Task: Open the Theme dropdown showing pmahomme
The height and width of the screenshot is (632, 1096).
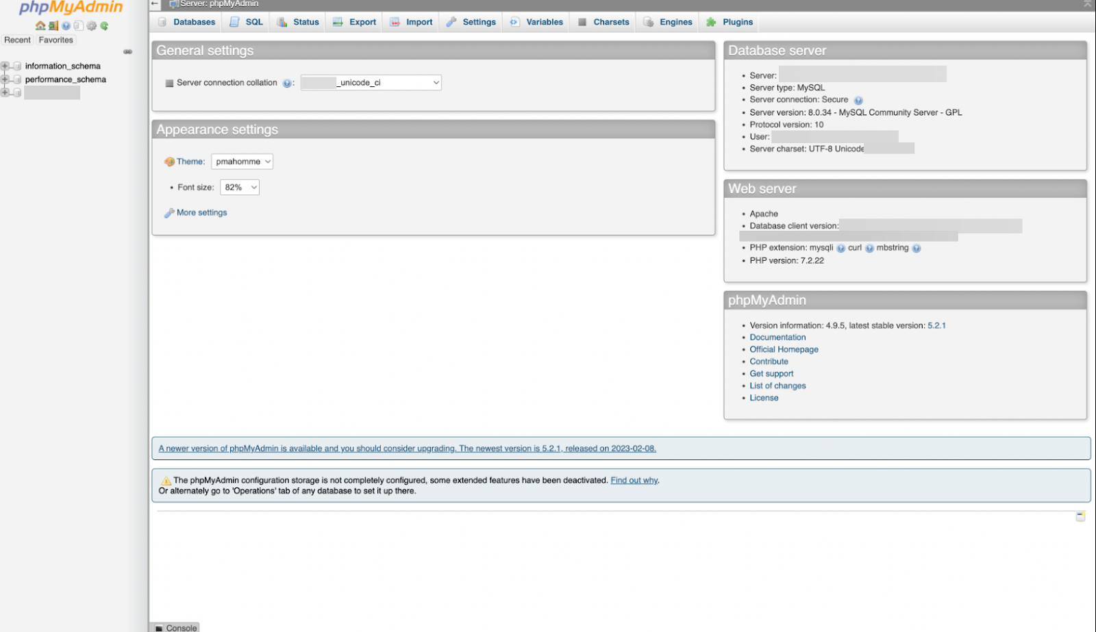Action: [242, 162]
